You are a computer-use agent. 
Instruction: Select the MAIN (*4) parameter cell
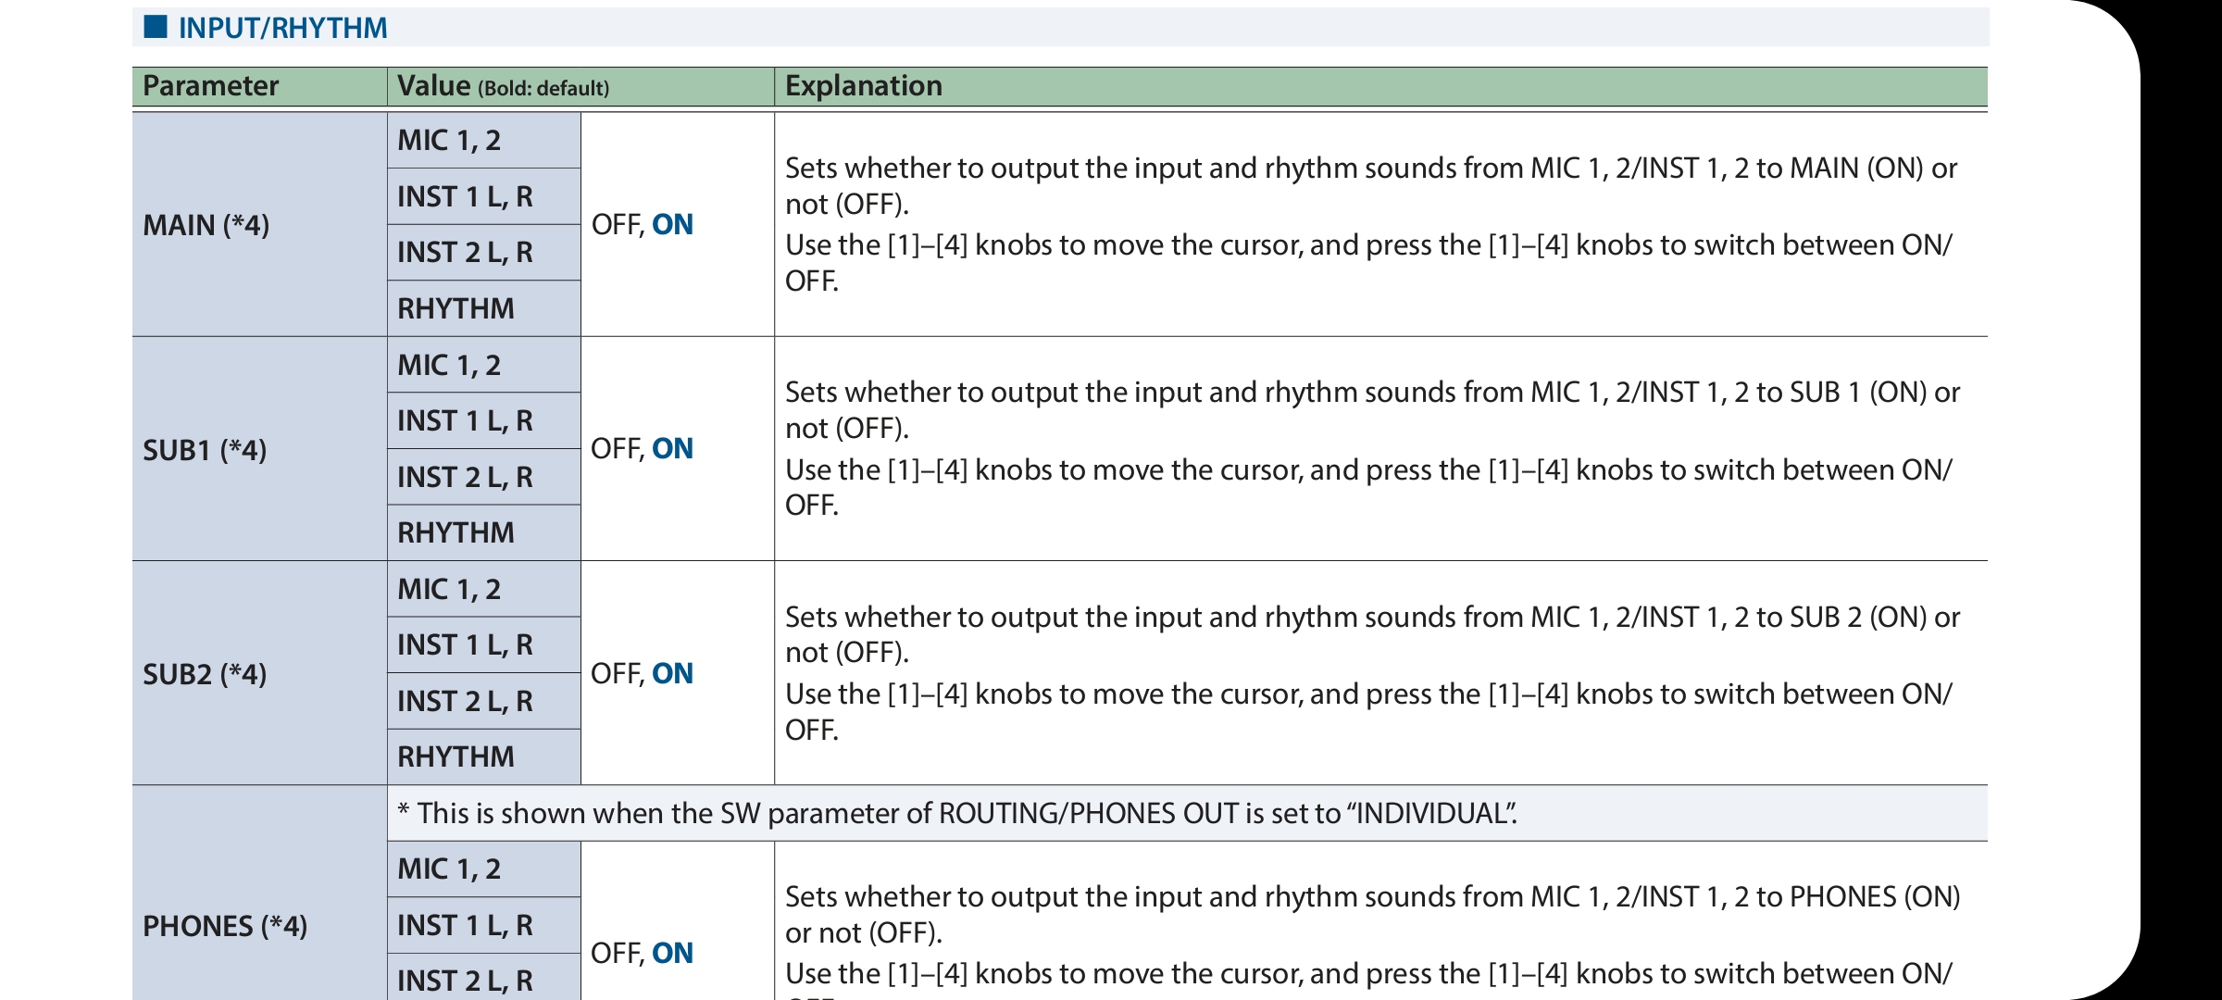259,224
